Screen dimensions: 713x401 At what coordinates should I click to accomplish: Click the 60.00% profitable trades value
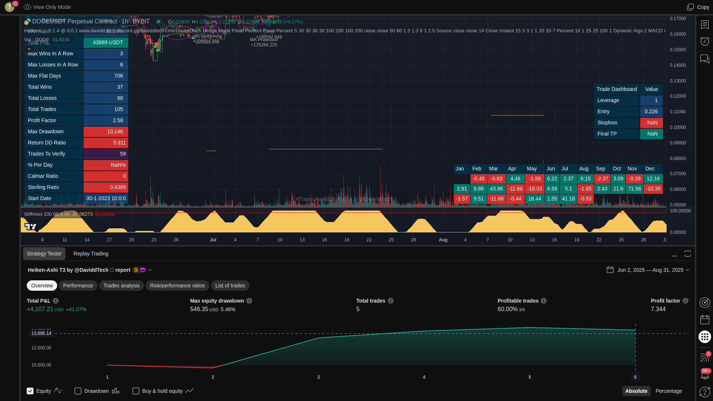(x=508, y=309)
